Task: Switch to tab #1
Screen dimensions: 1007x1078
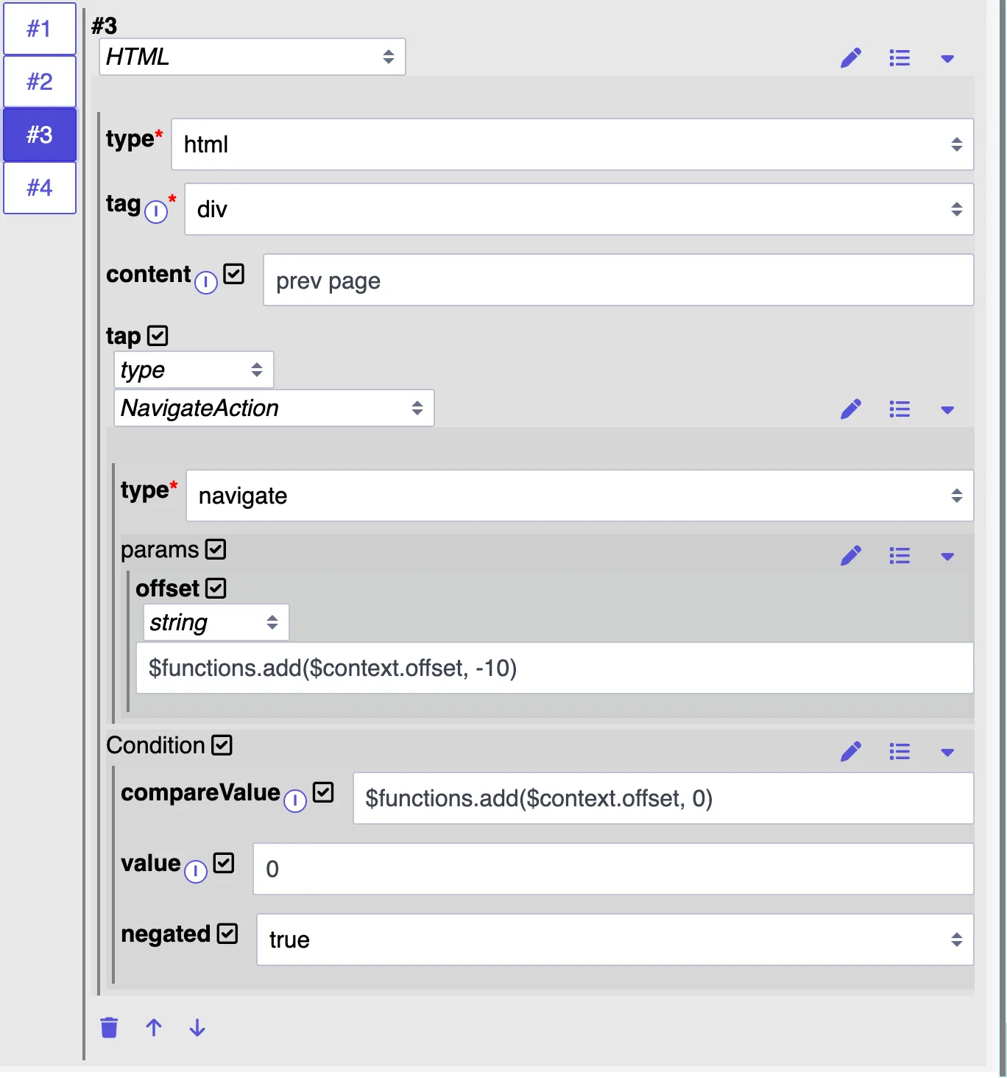Action: [x=40, y=29]
